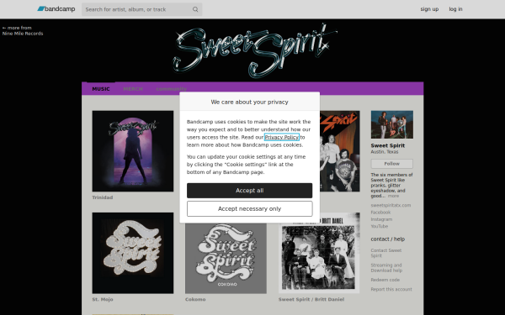Screen dimensions: 505x315
Task: Click the Accept all button
Action: [x=250, y=191]
